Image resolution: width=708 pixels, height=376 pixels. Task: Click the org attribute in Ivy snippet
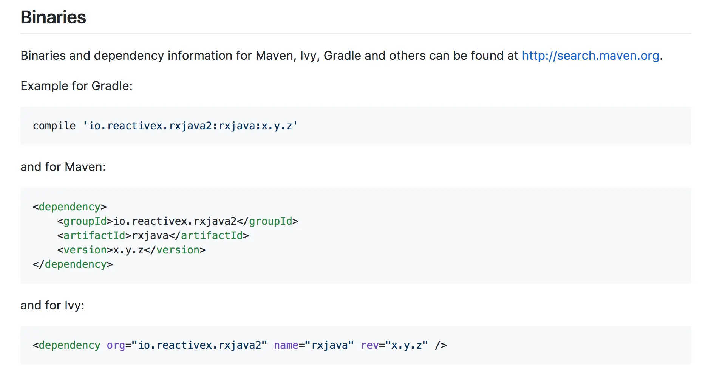click(116, 345)
